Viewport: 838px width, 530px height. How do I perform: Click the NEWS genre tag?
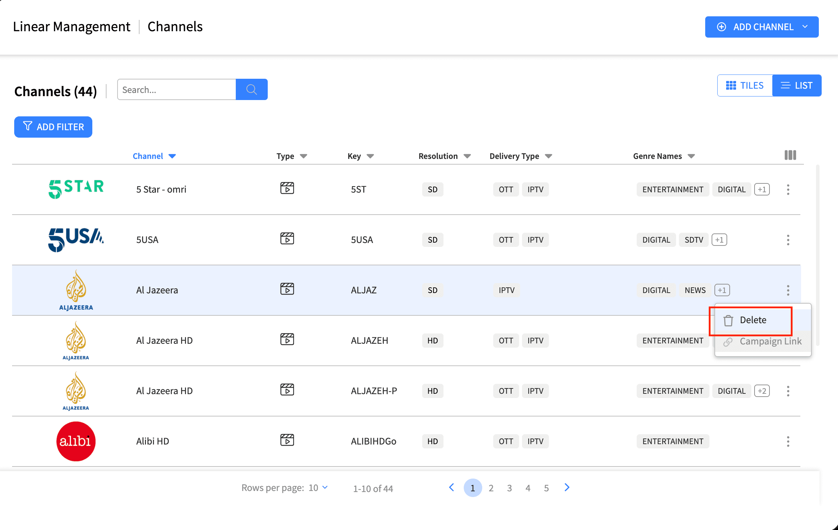695,290
